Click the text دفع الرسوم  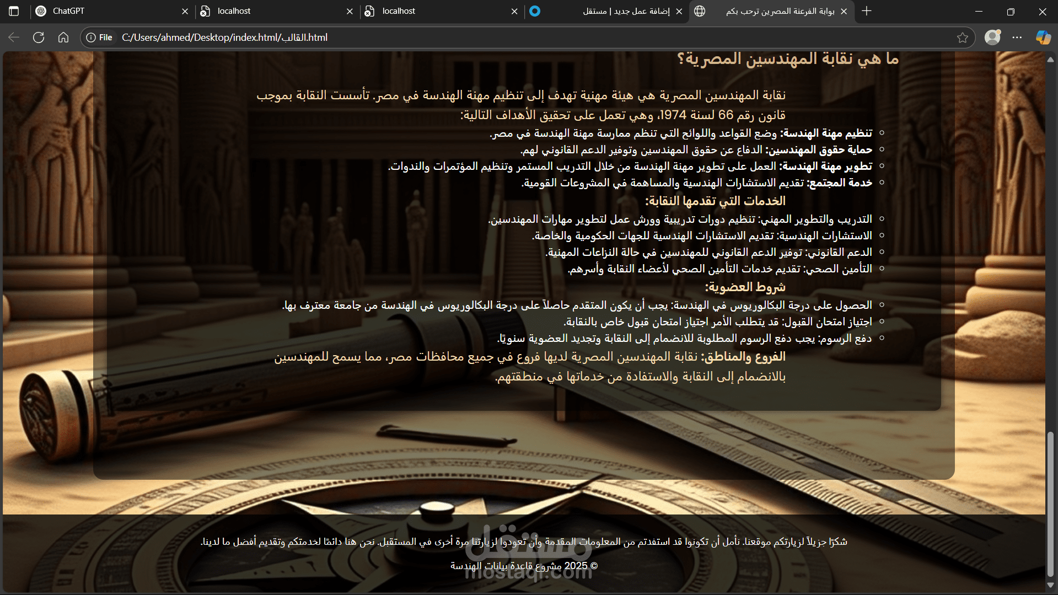[x=845, y=338]
